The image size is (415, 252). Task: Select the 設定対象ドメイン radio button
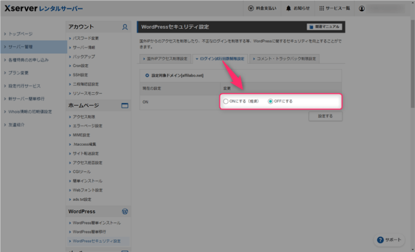point(146,76)
